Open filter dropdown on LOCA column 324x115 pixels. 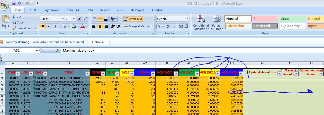(31, 74)
